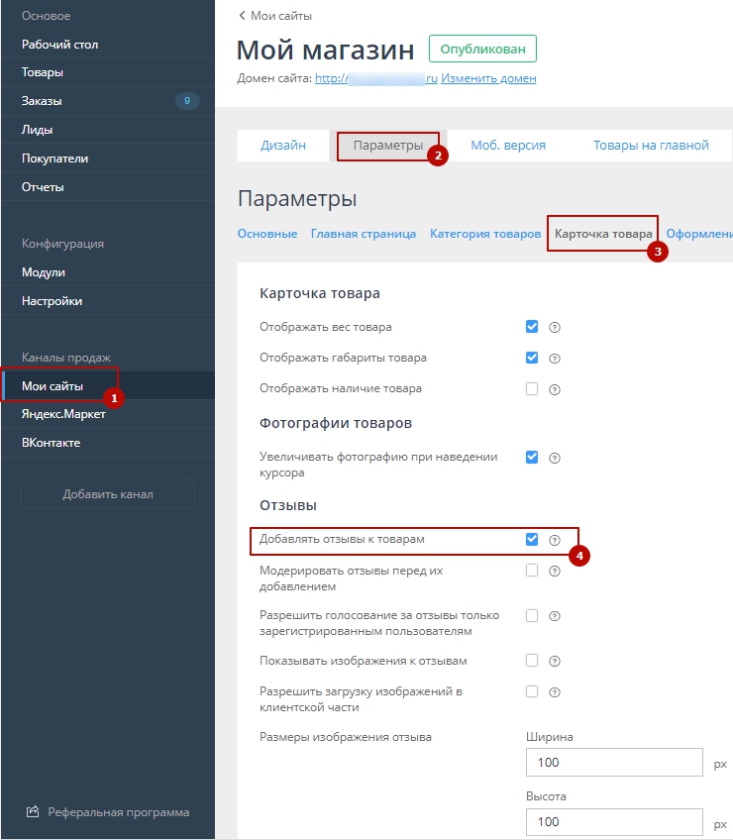733x840 pixels.
Task: Open "Категория товаров" settings section
Action: pyautogui.click(x=485, y=234)
